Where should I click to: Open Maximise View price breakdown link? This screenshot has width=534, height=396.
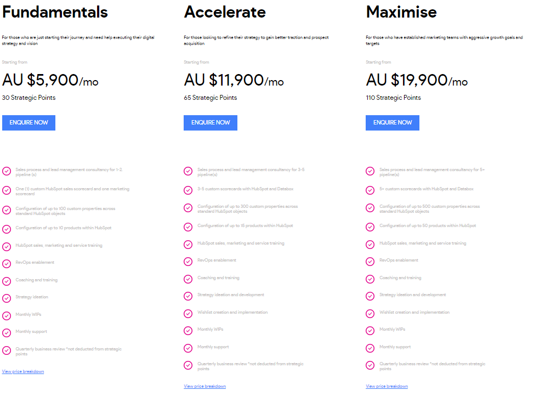coord(387,386)
